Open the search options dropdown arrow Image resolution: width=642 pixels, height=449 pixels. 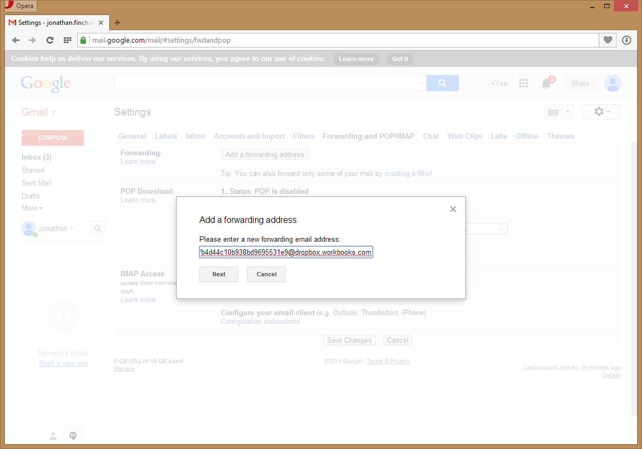[x=421, y=83]
